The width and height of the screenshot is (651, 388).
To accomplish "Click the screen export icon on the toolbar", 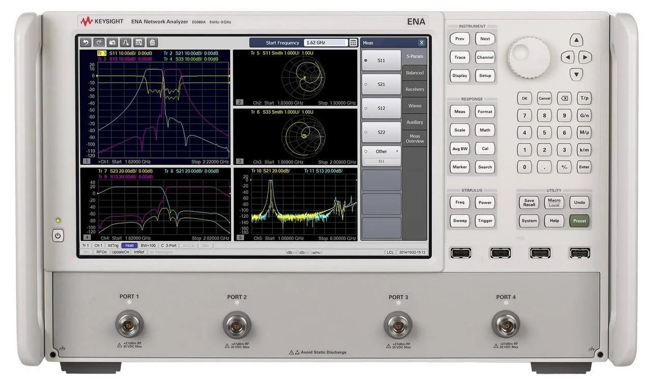I will coord(139,43).
